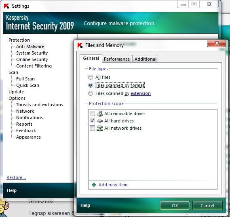Open the extension list link
This screenshot has height=217, width=230.
click(x=141, y=93)
